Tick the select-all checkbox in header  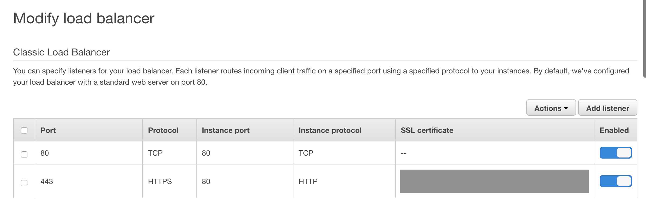pyautogui.click(x=24, y=130)
